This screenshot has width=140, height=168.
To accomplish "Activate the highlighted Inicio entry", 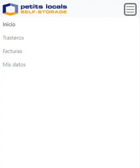I will coord(9,24).
